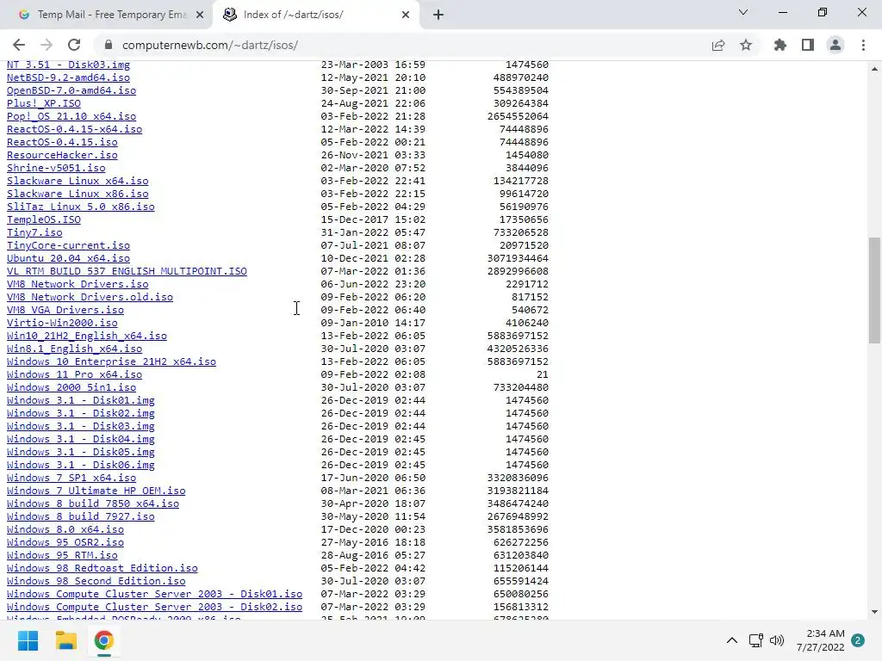Click the forward navigation arrow

[47, 45]
